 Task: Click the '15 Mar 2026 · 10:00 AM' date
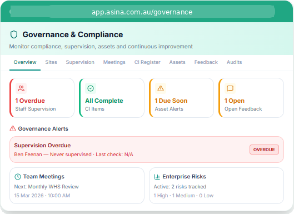point(42,196)
